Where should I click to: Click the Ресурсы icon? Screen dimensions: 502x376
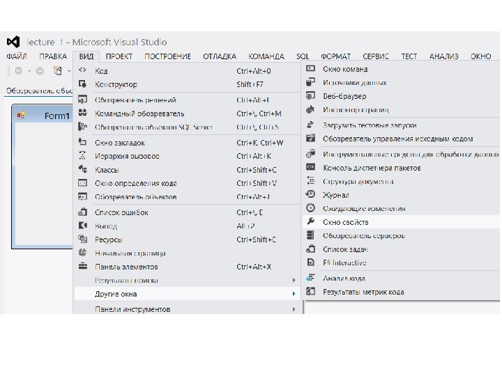[x=82, y=239]
